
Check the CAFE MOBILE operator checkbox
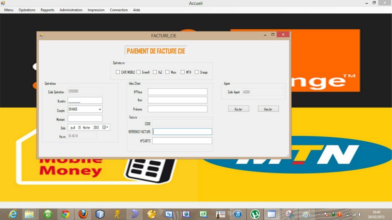118,72
